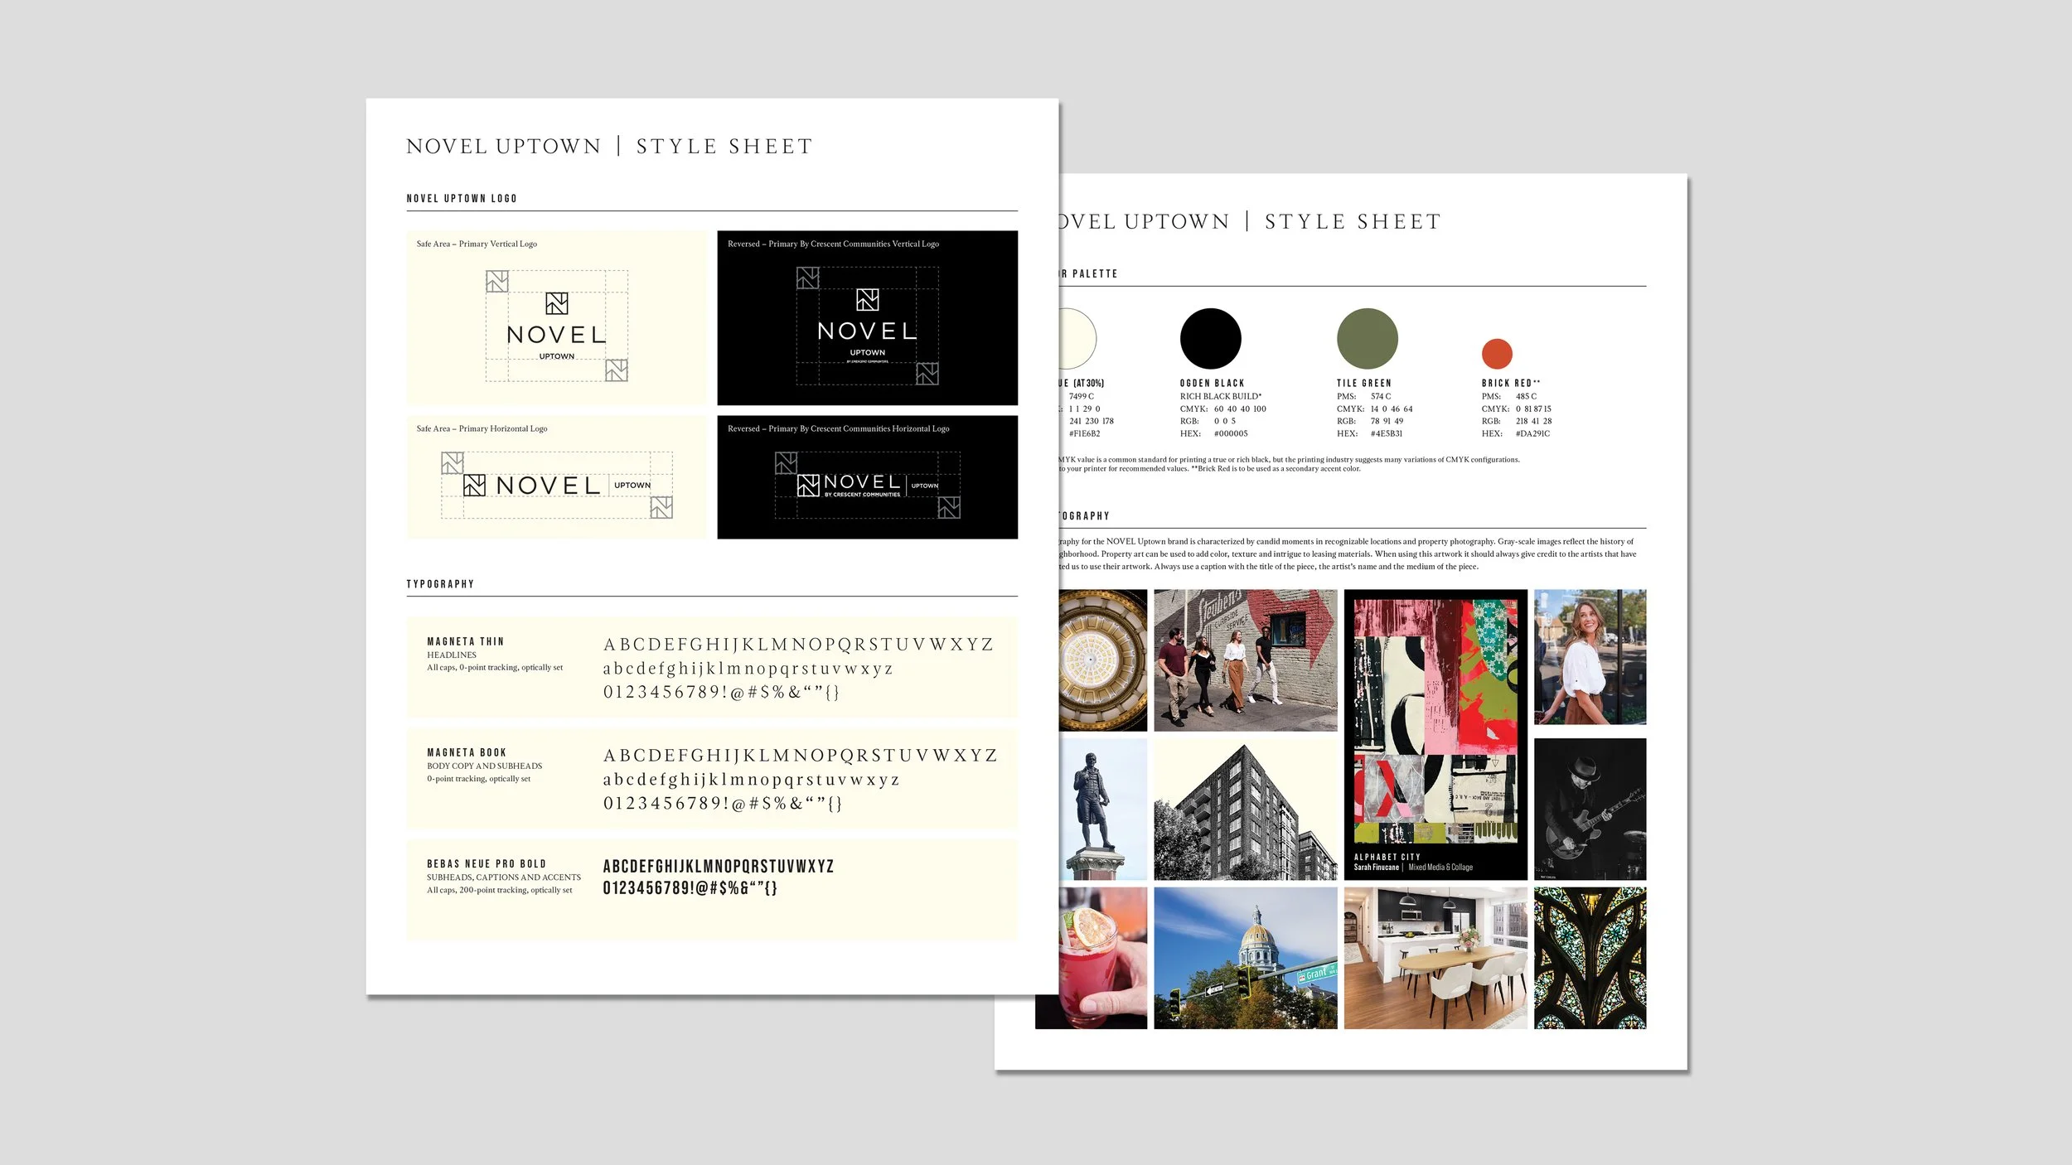This screenshot has width=2072, height=1165.
Task: Click the monogram beside NOVEL in horizontal logo
Action: tap(474, 486)
